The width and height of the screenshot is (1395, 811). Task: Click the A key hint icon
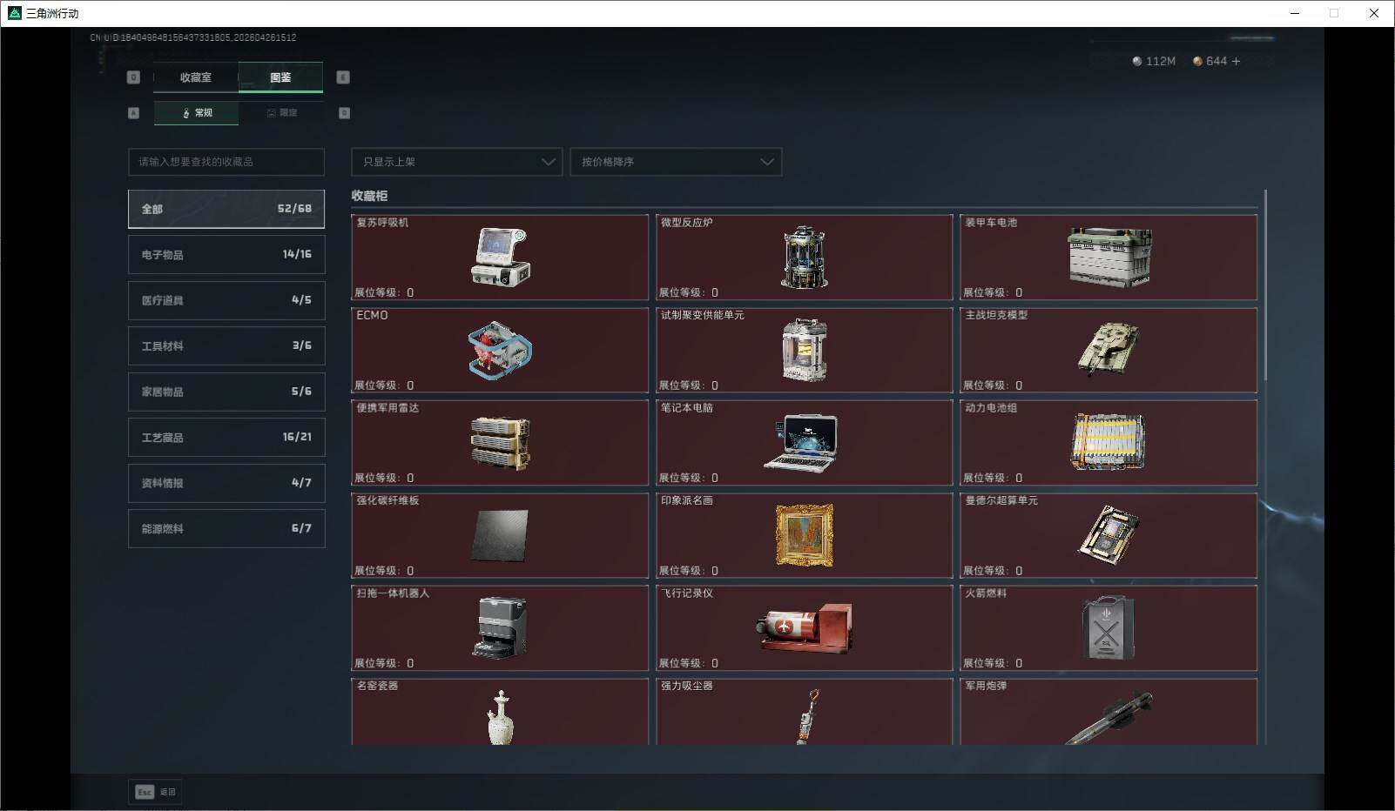133,113
